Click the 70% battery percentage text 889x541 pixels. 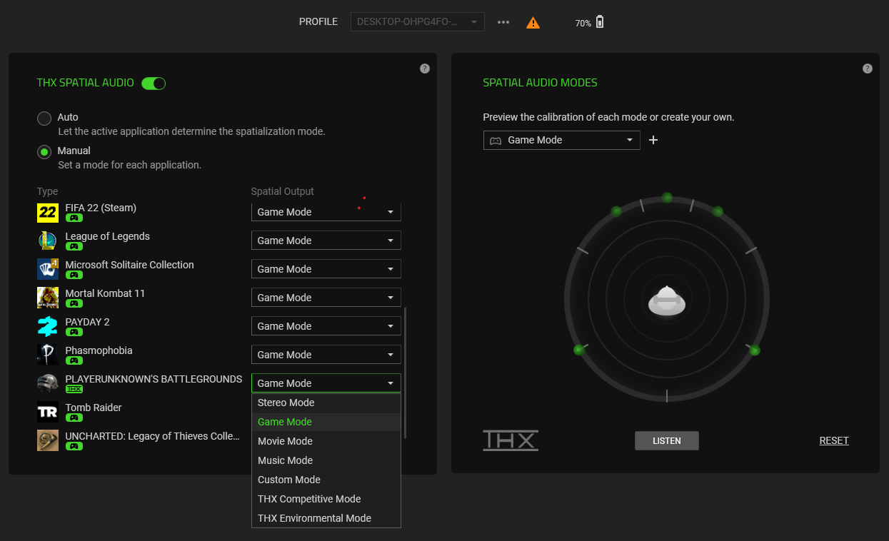(x=583, y=24)
